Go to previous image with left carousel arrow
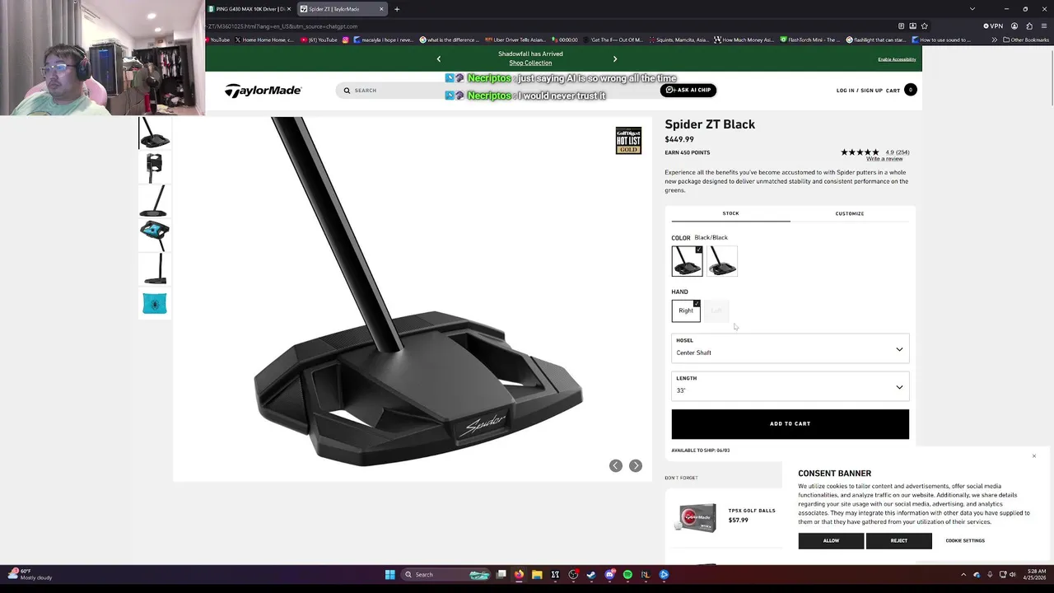This screenshot has height=593, width=1054. tap(615, 466)
